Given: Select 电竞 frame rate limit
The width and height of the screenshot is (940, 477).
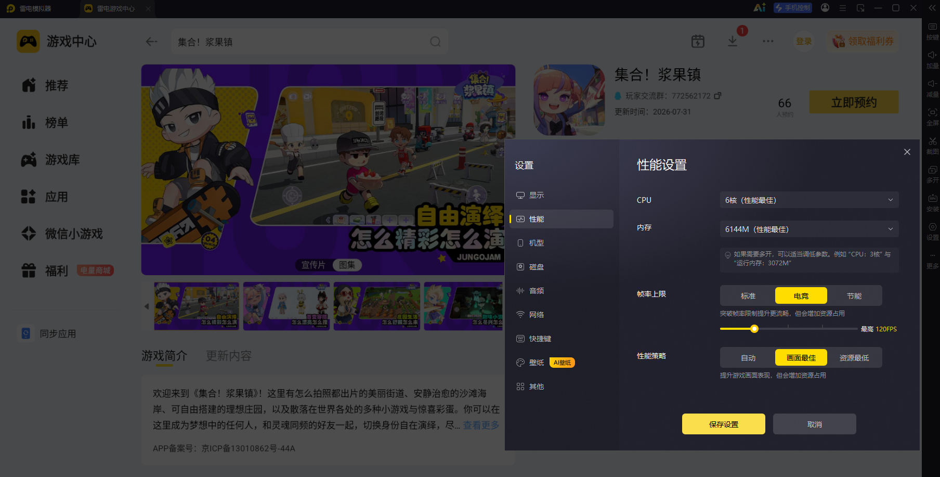Looking at the screenshot, I should pyautogui.click(x=801, y=295).
